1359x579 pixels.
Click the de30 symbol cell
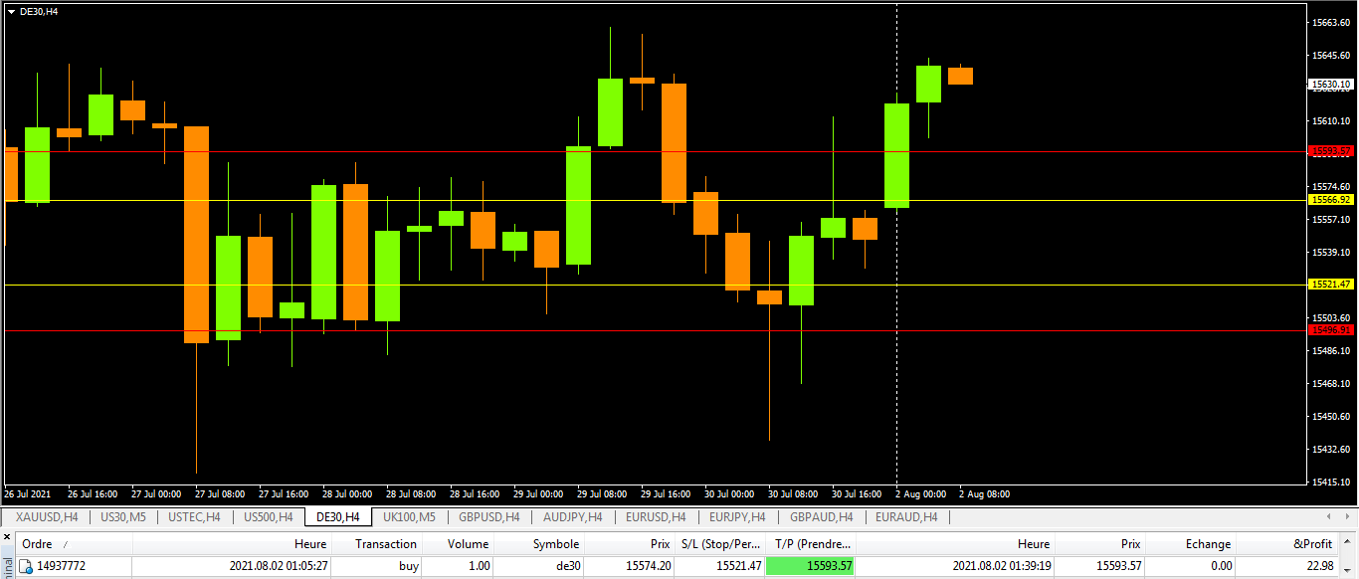click(568, 566)
